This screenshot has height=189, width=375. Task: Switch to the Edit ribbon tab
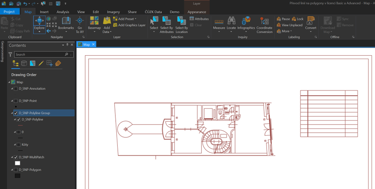pyautogui.click(x=96, y=12)
